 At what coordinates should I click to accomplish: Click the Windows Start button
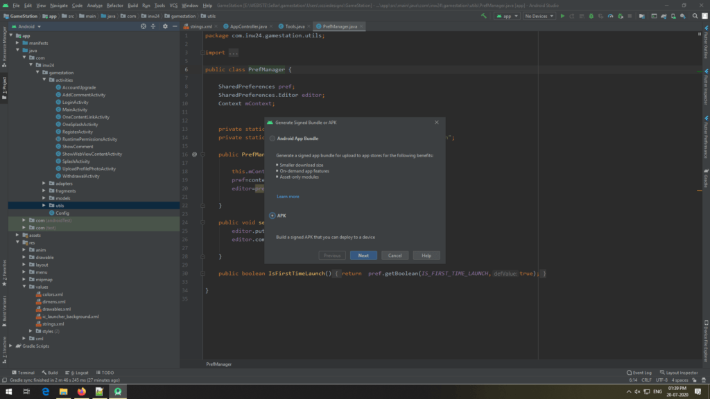pyautogui.click(x=8, y=392)
